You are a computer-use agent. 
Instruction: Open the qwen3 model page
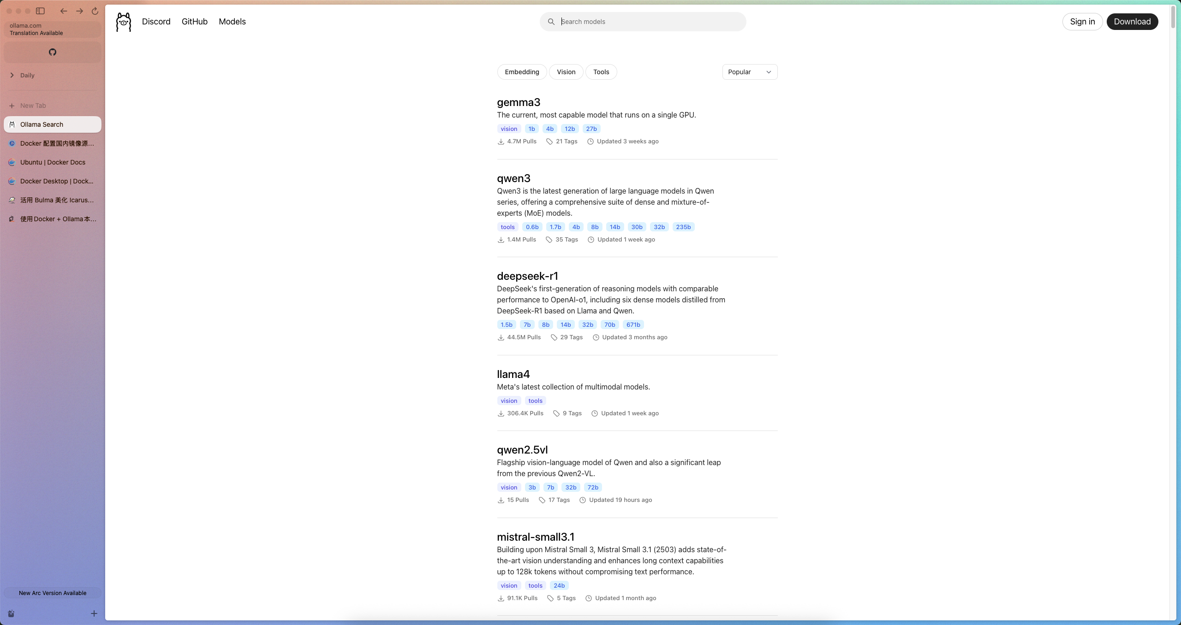513,178
